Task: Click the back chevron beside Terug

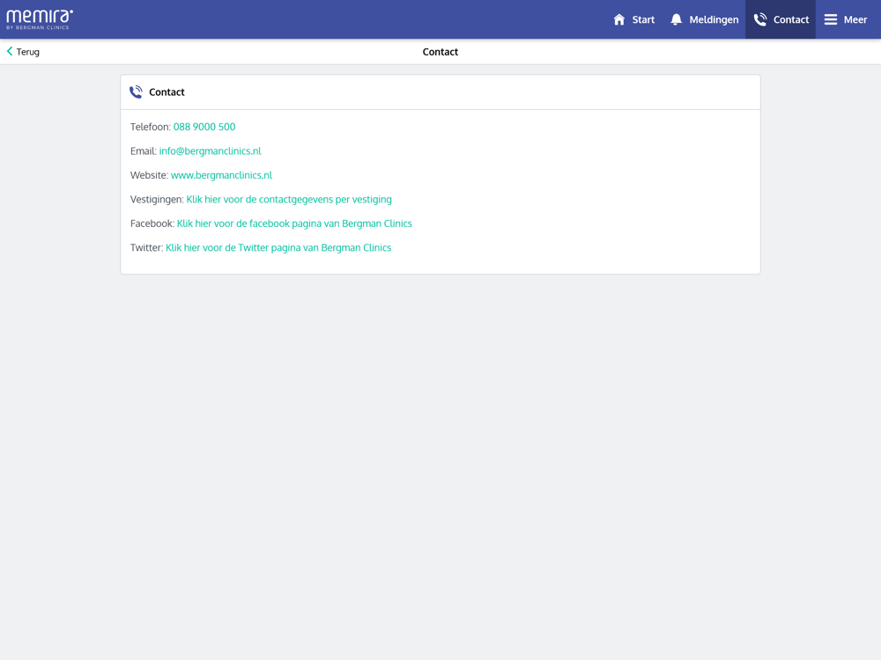Action: click(10, 52)
